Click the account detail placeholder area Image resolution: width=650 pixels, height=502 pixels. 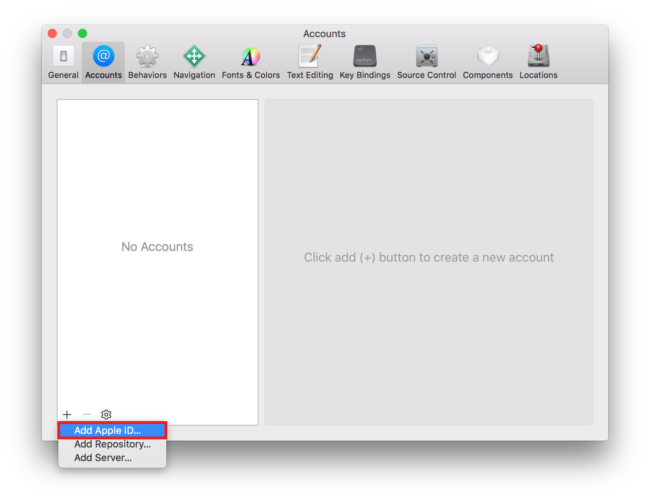[429, 257]
